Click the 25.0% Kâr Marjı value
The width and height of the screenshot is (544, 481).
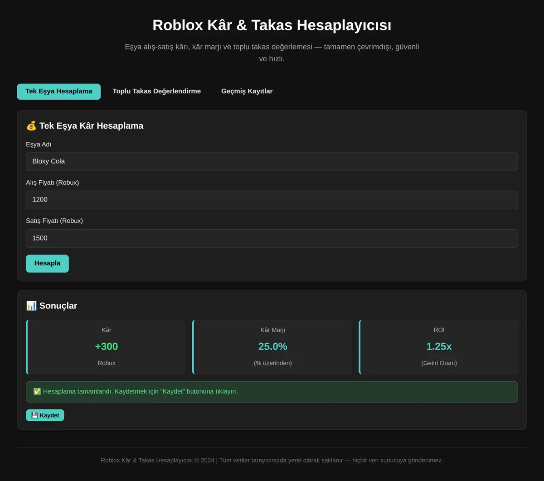[x=272, y=346]
